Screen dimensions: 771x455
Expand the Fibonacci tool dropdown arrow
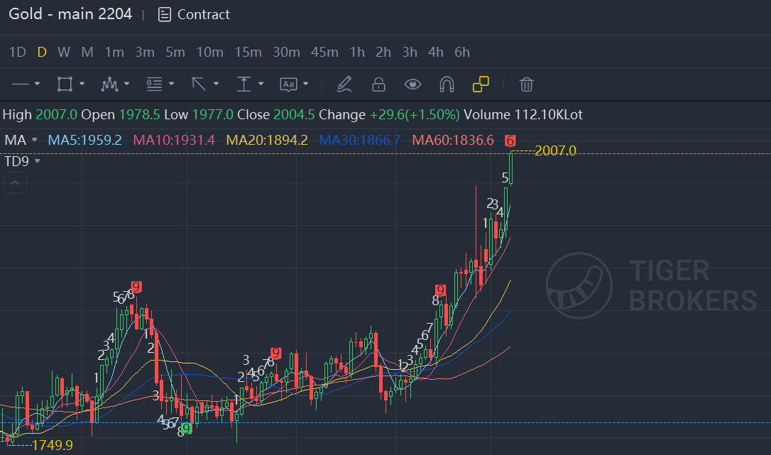pos(172,84)
